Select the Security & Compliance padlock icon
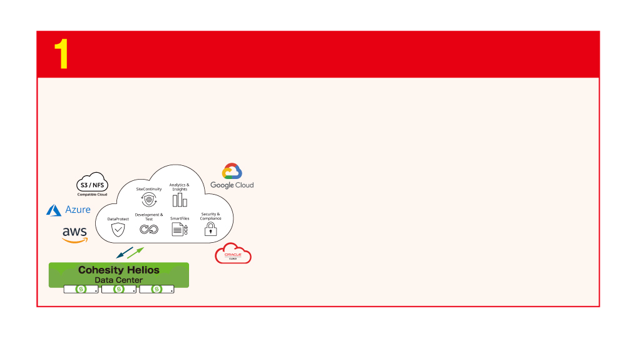This screenshot has height=338, width=626. [210, 229]
